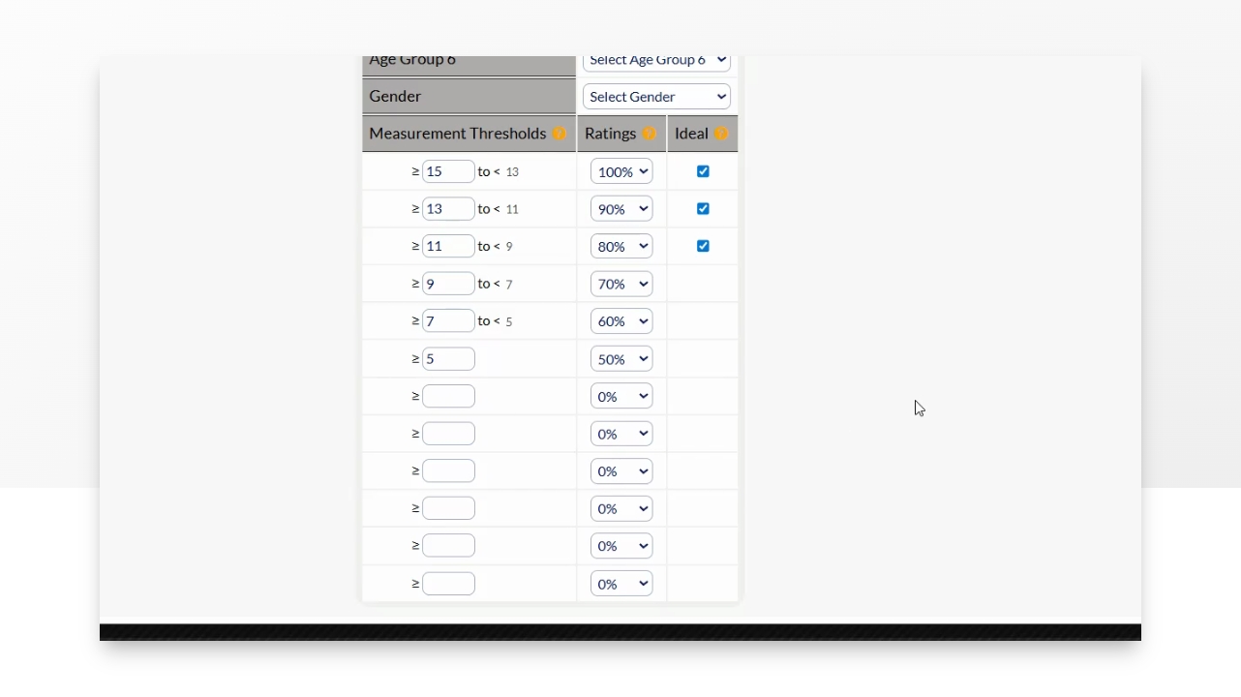Click threshold field containing 5

pyautogui.click(x=448, y=359)
